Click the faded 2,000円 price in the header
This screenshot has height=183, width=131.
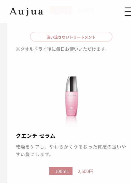click(x=85, y=10)
